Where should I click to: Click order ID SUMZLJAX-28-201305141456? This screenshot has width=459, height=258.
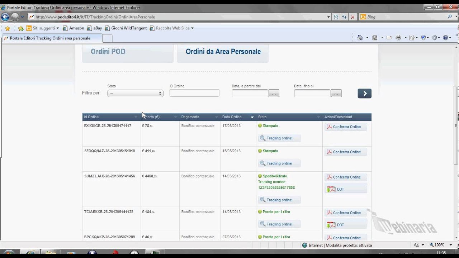click(109, 176)
